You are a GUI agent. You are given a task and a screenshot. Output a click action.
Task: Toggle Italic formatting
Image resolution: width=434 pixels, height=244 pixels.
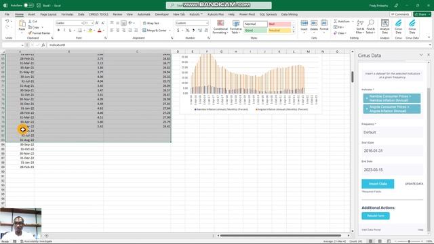(x=64, y=30)
